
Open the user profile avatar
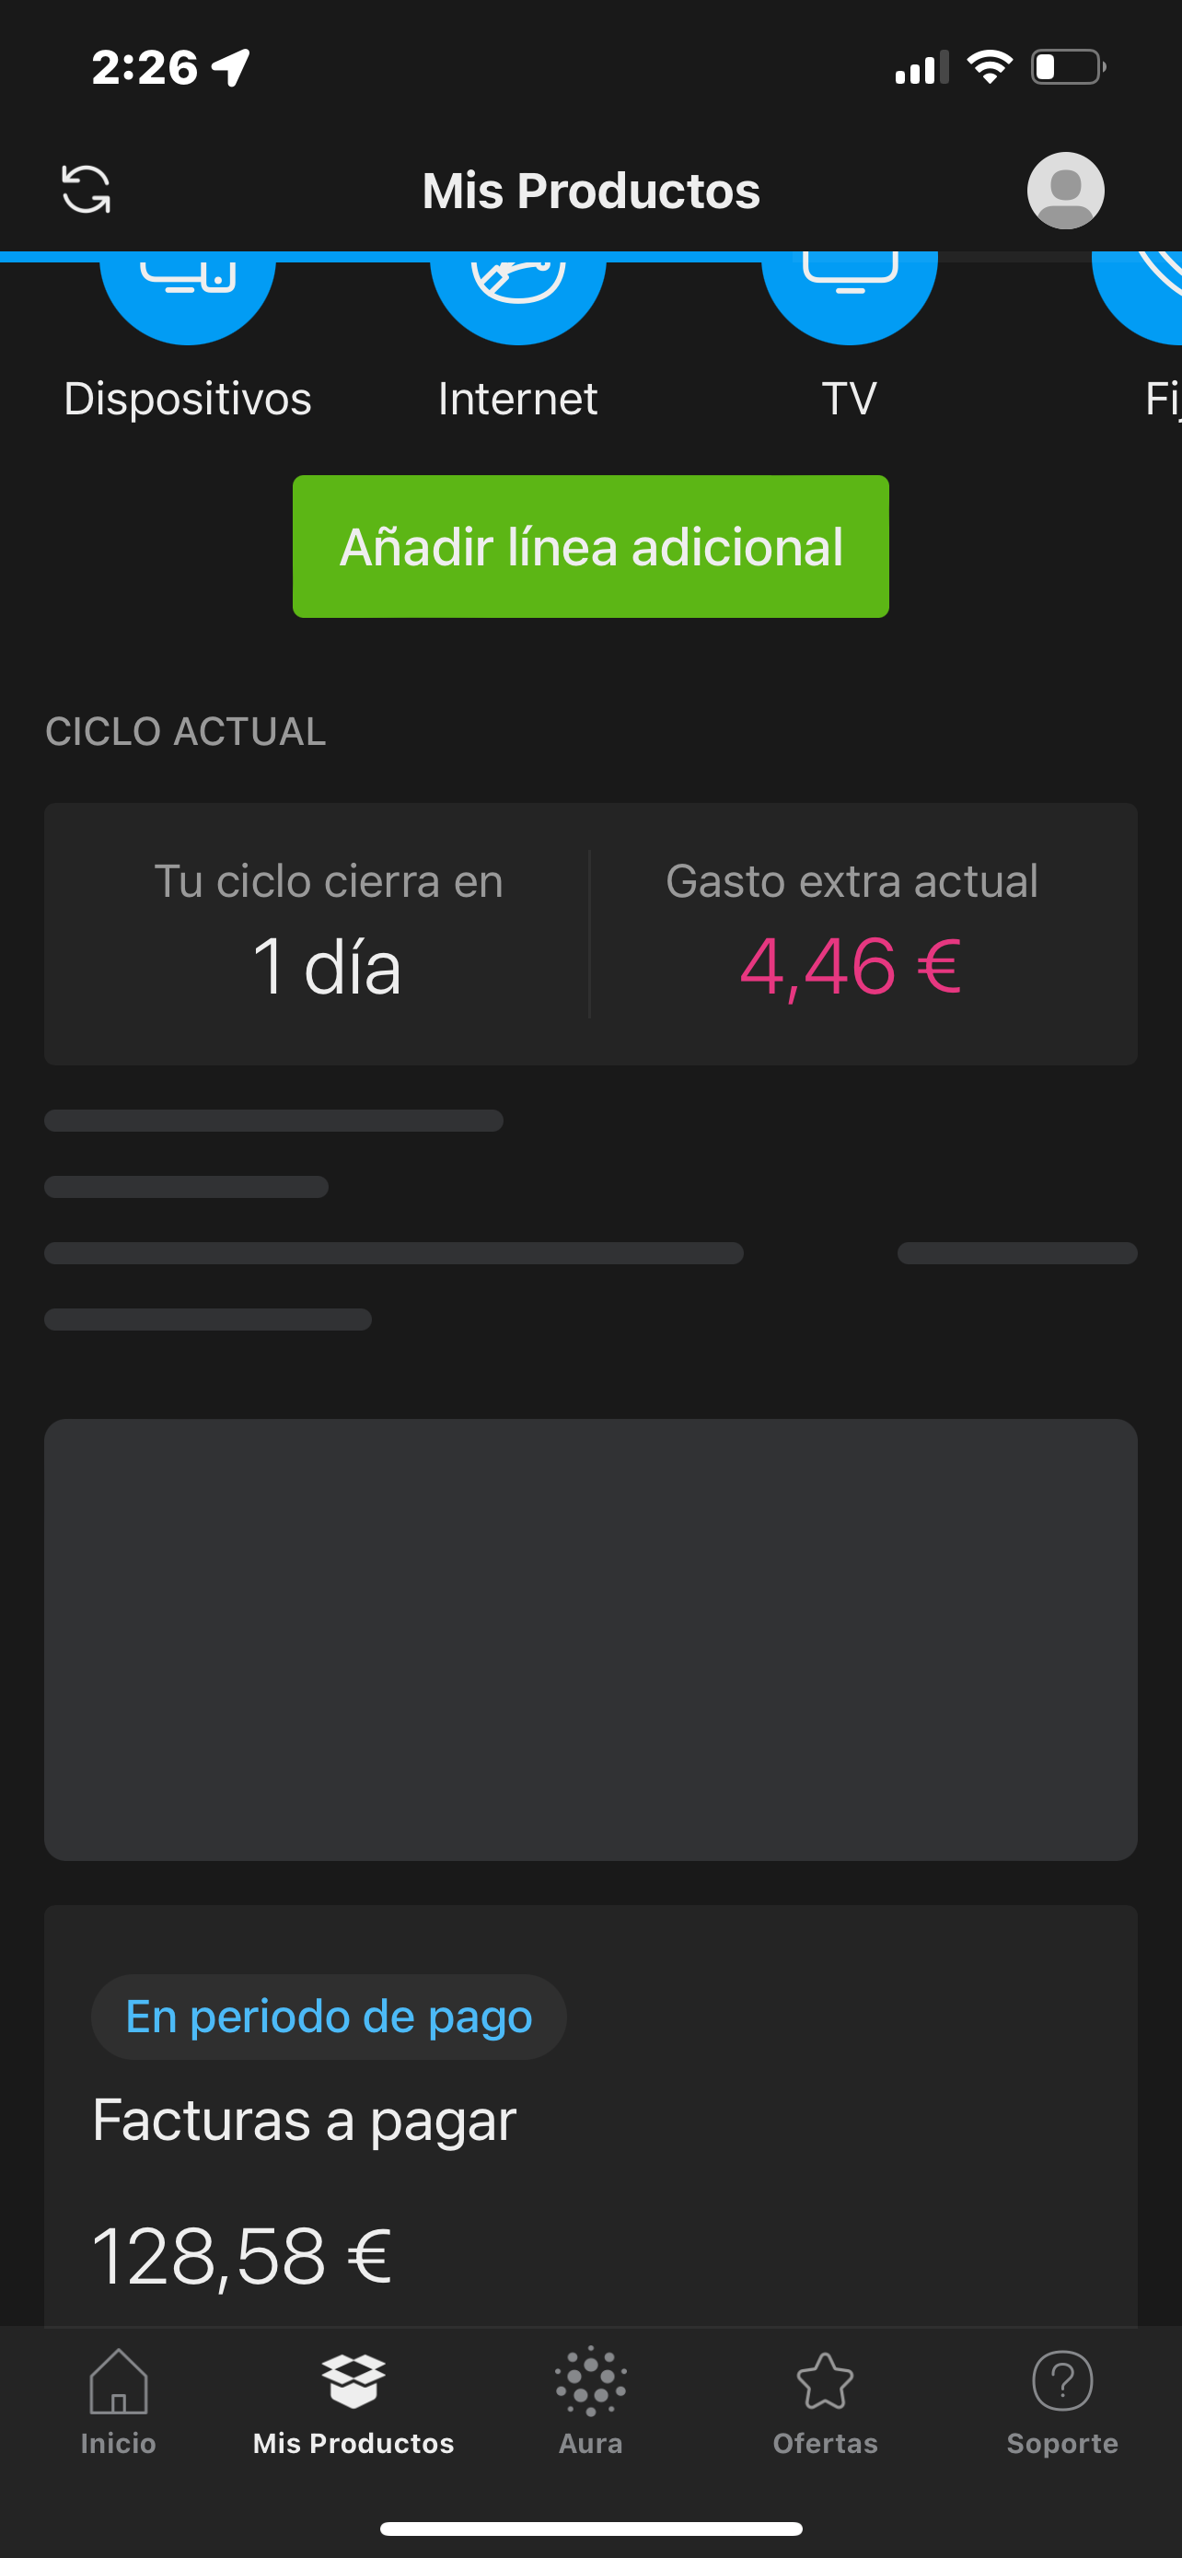1065,191
